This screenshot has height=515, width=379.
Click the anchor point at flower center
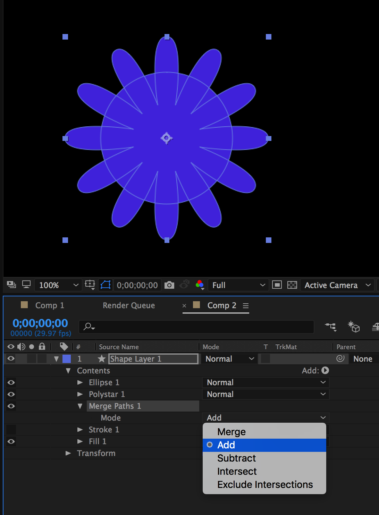pyautogui.click(x=167, y=138)
